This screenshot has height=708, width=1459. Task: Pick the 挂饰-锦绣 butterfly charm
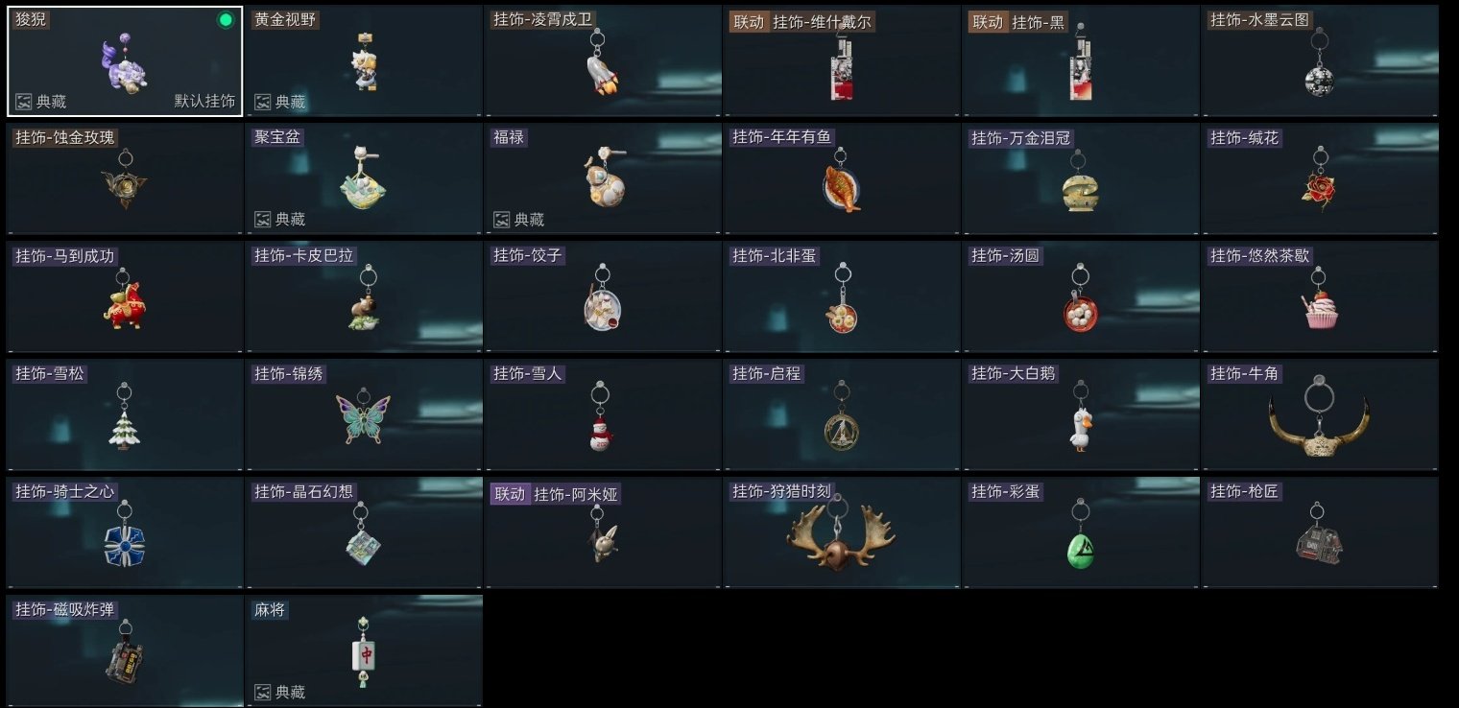click(363, 415)
